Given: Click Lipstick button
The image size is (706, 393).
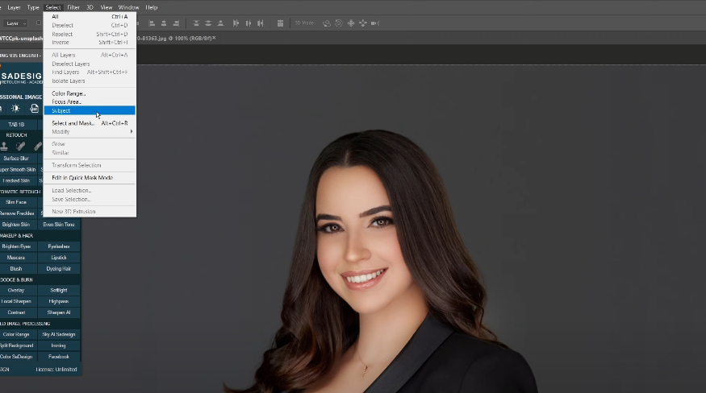Looking at the screenshot, I should pos(59,258).
